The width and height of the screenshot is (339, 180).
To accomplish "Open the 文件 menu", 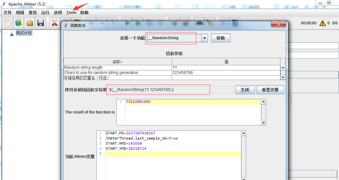I will coord(7,13).
